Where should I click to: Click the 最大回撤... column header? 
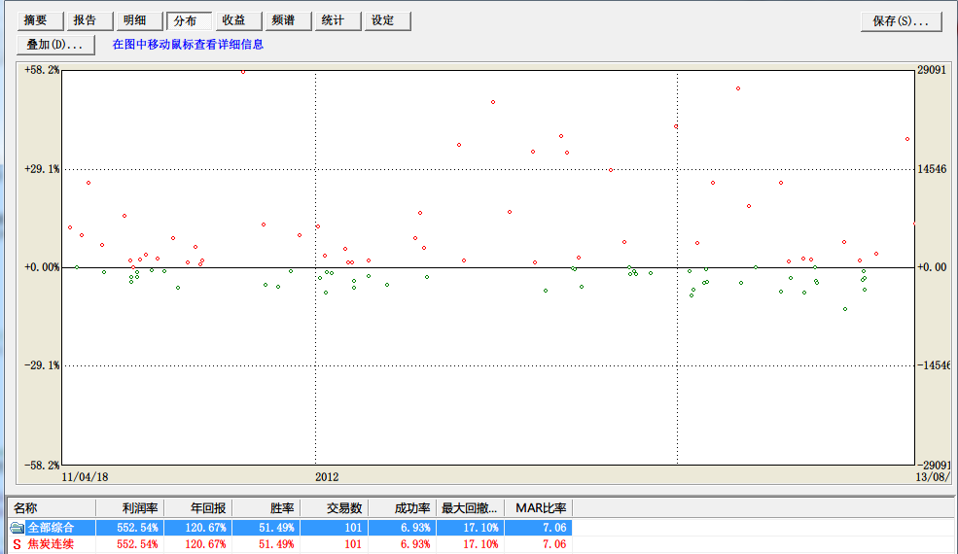471,508
